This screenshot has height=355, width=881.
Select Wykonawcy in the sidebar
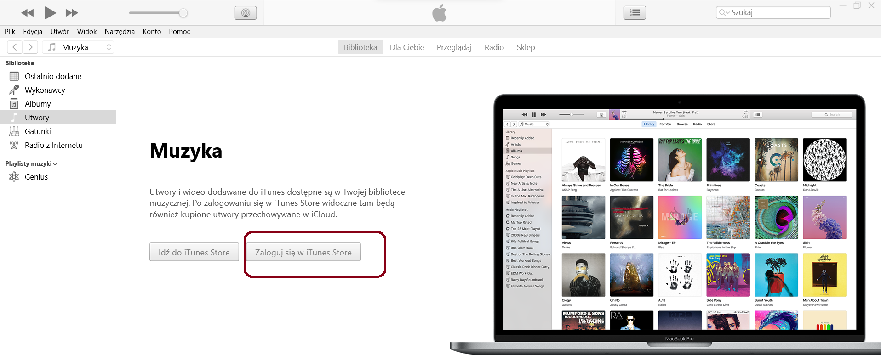point(58,90)
